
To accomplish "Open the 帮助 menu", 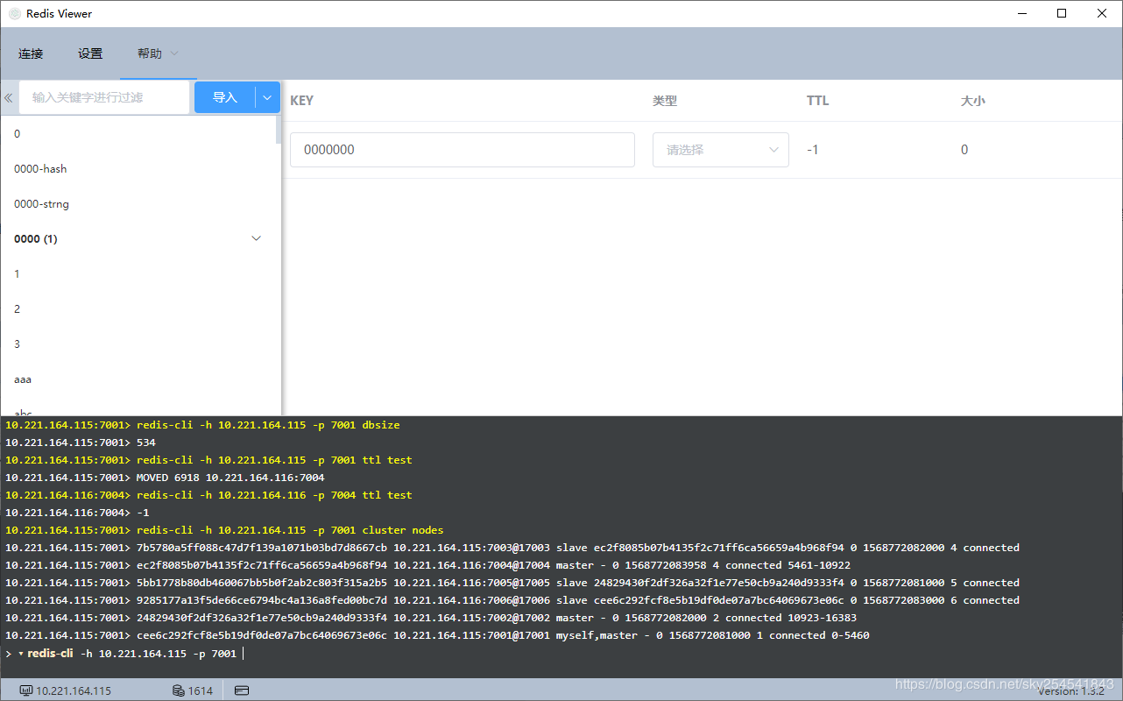I will pyautogui.click(x=158, y=53).
